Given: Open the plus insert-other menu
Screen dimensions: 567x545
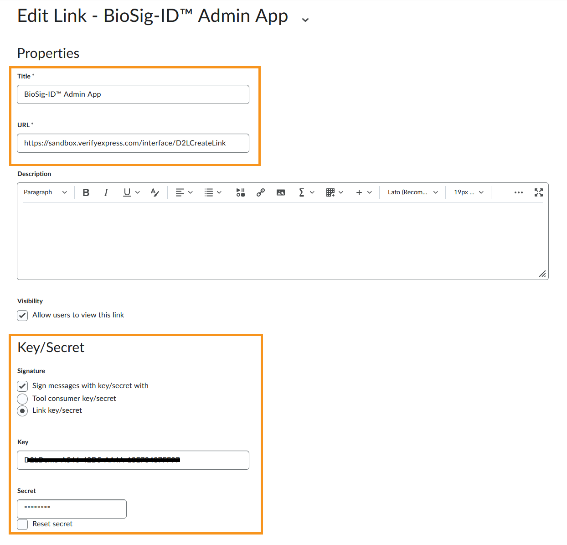Looking at the screenshot, I should click(x=364, y=192).
